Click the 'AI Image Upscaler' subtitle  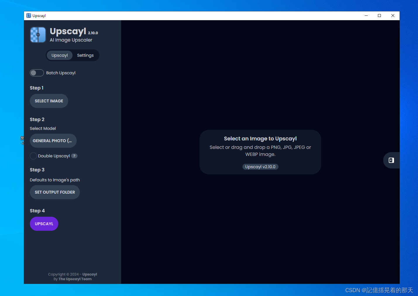[71, 40]
